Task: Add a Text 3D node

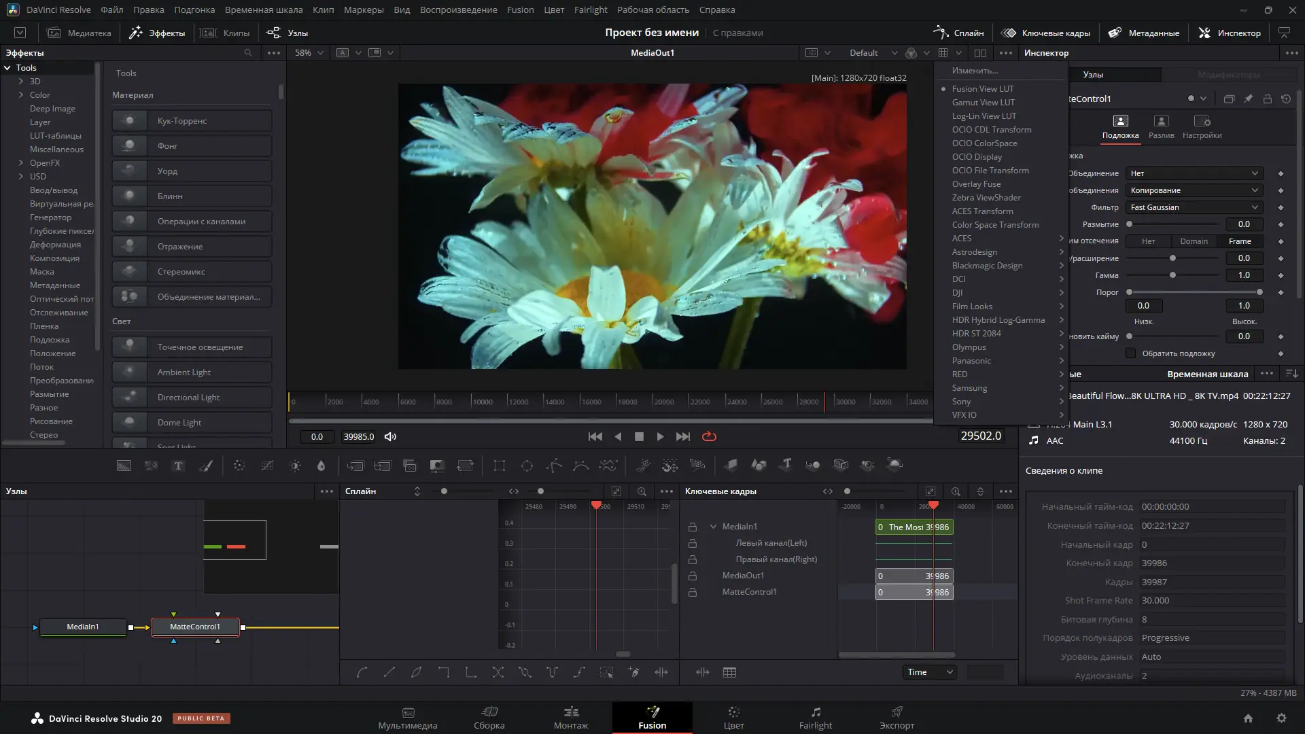Action: click(x=786, y=466)
